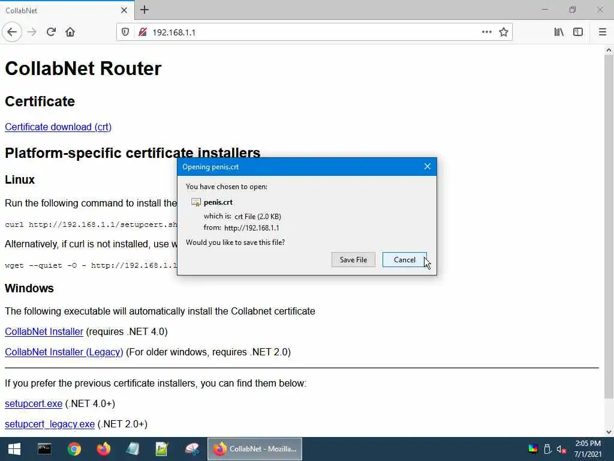Open the CollabNet Installer (Legacy) link

pos(64,352)
